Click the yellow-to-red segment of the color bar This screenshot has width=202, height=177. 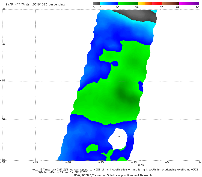(150, 3)
